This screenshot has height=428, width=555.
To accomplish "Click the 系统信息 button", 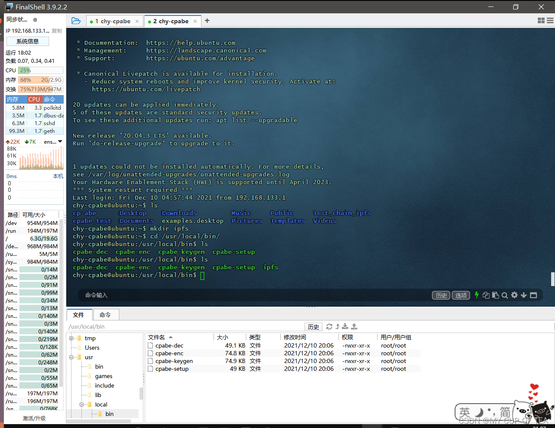I will pos(28,41).
